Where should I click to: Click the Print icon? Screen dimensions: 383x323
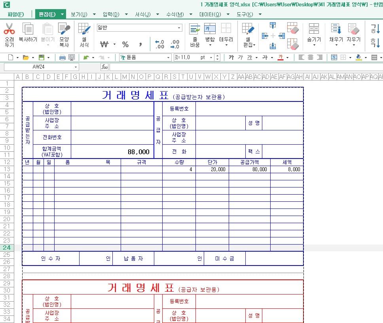point(63,57)
